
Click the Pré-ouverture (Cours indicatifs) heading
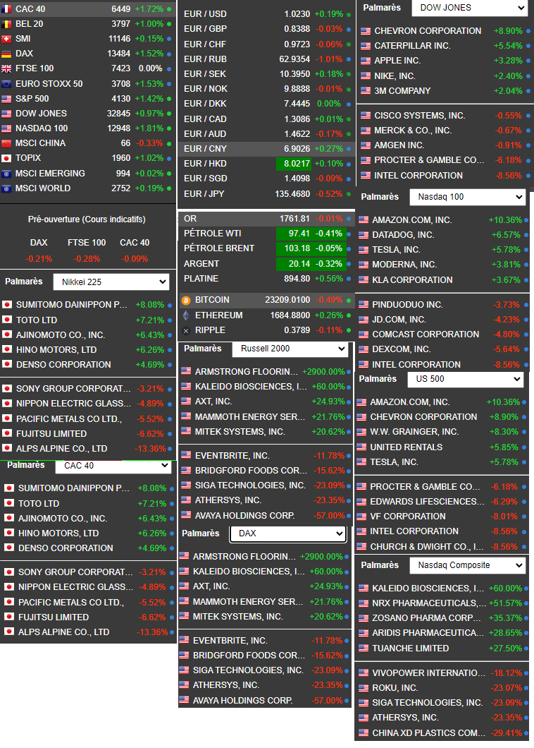(x=87, y=219)
